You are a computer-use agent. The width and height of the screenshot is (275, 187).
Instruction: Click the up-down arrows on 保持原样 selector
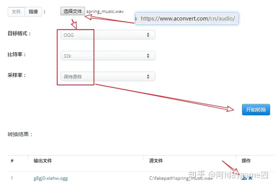point(148,76)
